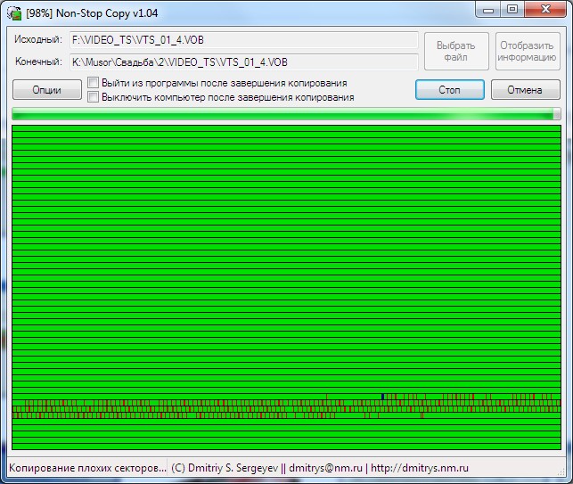Click the status text Копирование плохих секторов
The image size is (573, 484).
(87, 468)
